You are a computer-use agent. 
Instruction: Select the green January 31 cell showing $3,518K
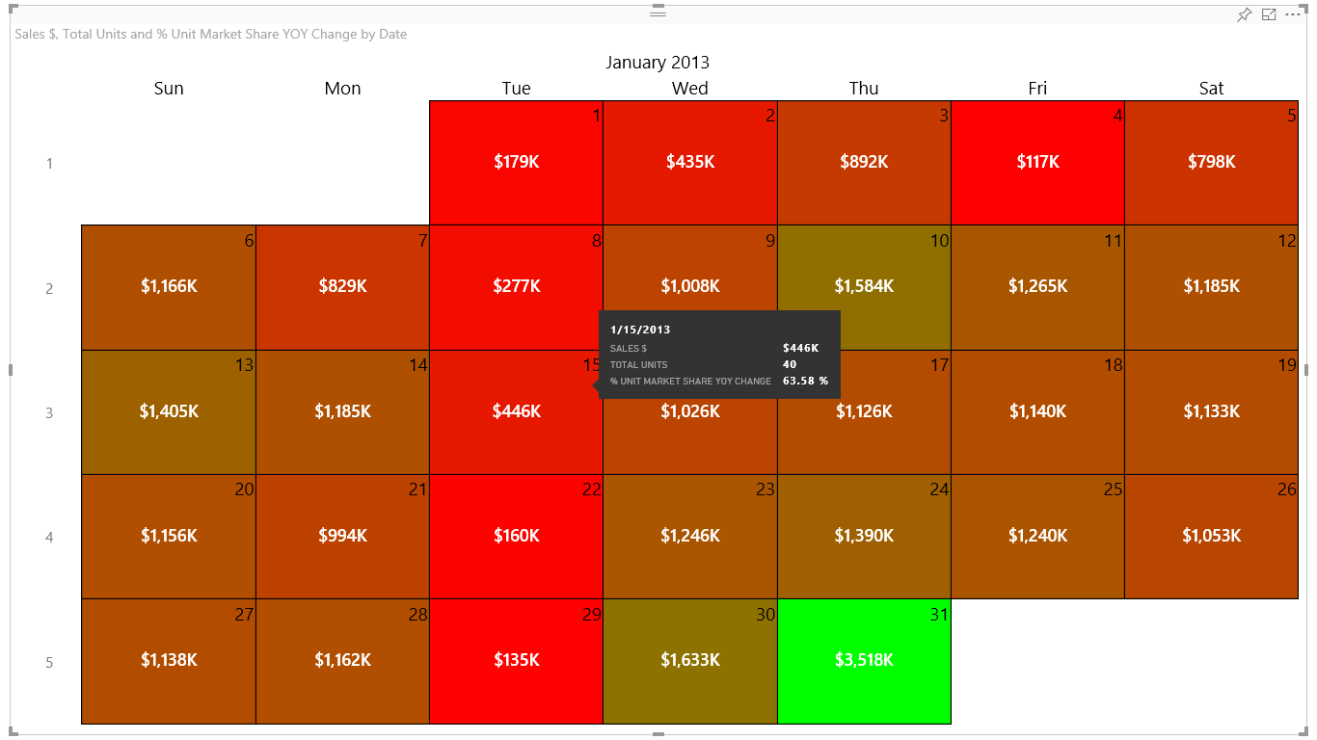point(864,661)
